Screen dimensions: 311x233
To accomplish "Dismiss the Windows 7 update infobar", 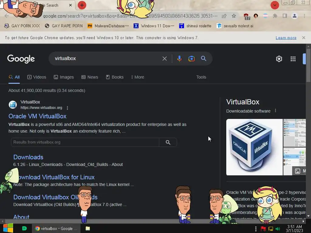I will pyautogui.click(x=303, y=38).
